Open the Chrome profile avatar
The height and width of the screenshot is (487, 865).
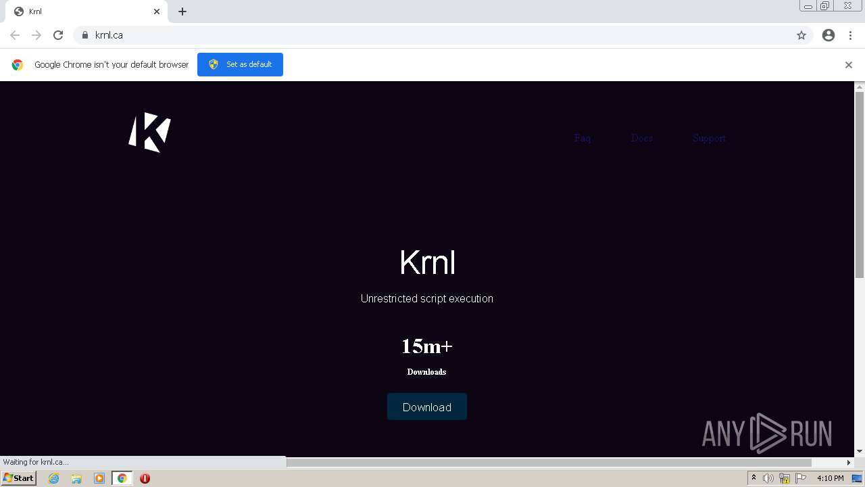tap(829, 35)
